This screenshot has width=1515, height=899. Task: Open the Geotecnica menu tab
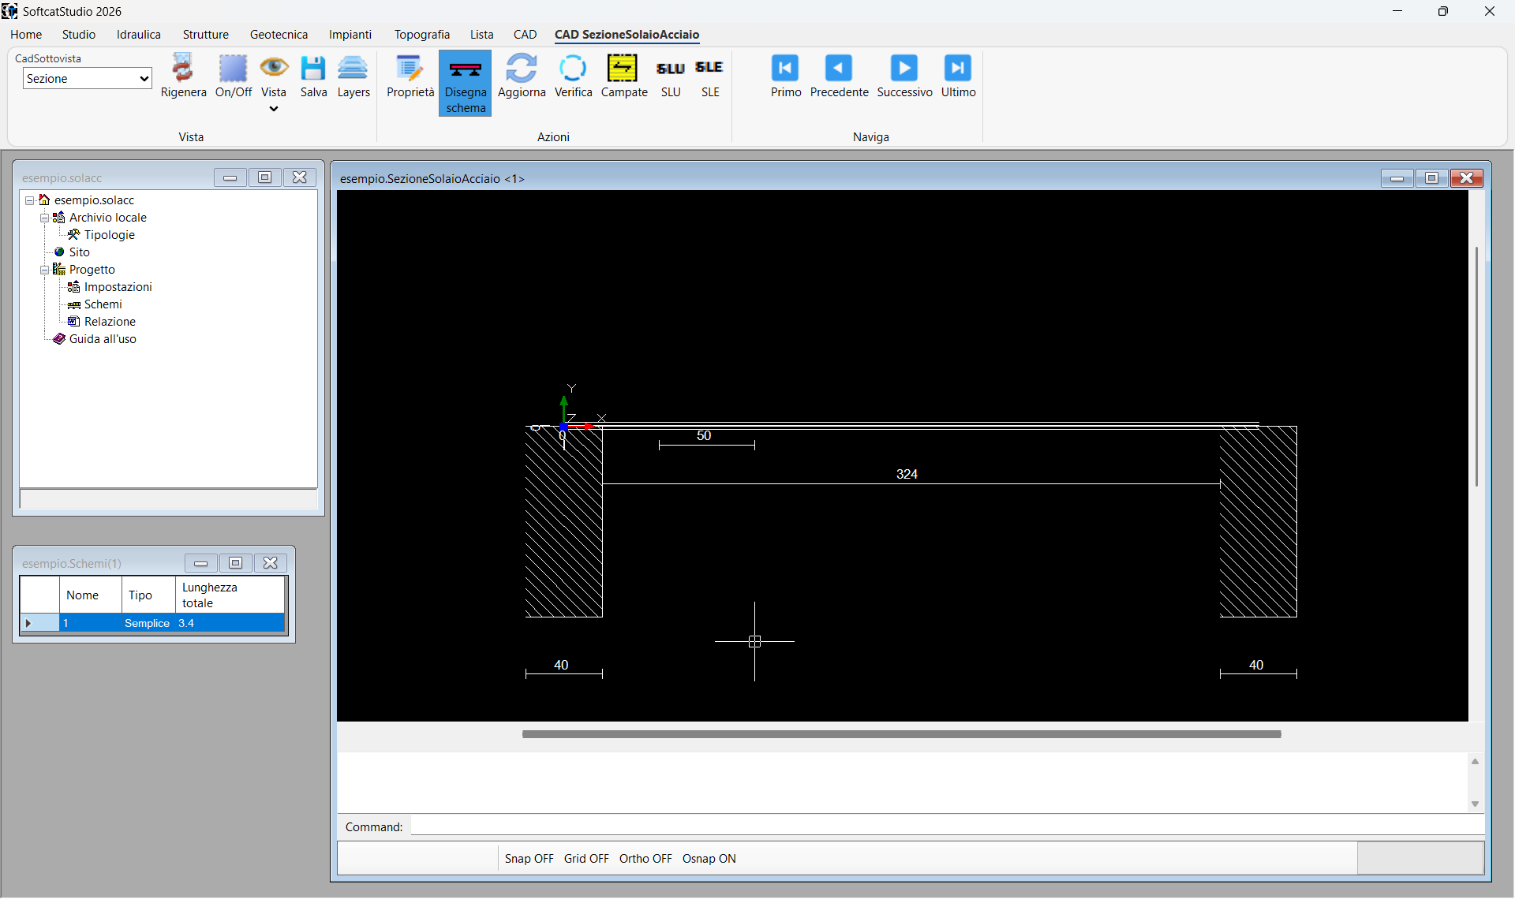click(x=279, y=35)
